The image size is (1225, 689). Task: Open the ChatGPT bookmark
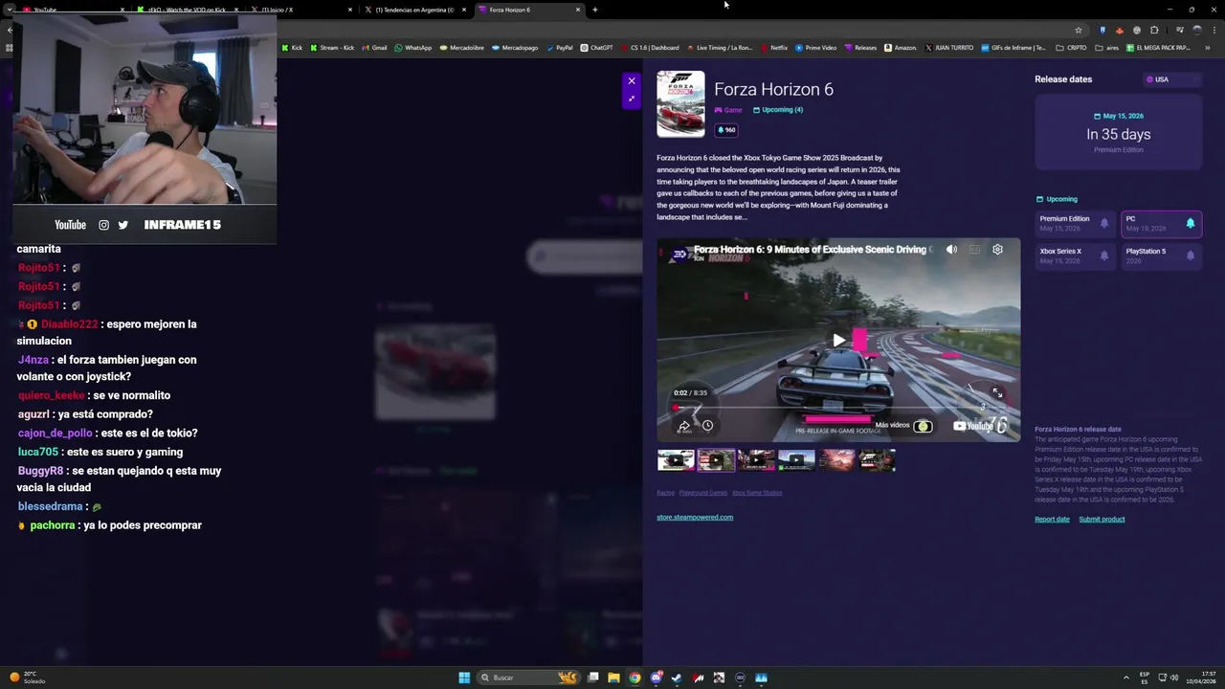[596, 48]
